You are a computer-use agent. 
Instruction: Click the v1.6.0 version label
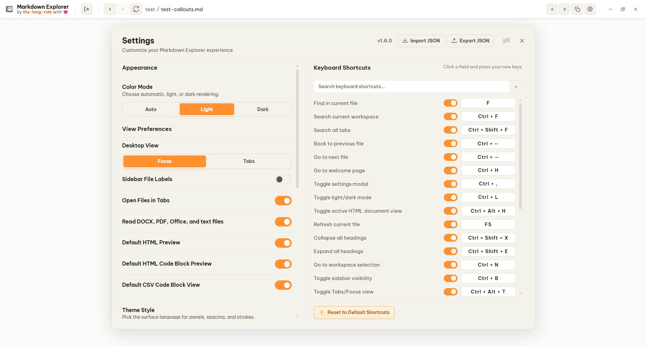coord(385,41)
